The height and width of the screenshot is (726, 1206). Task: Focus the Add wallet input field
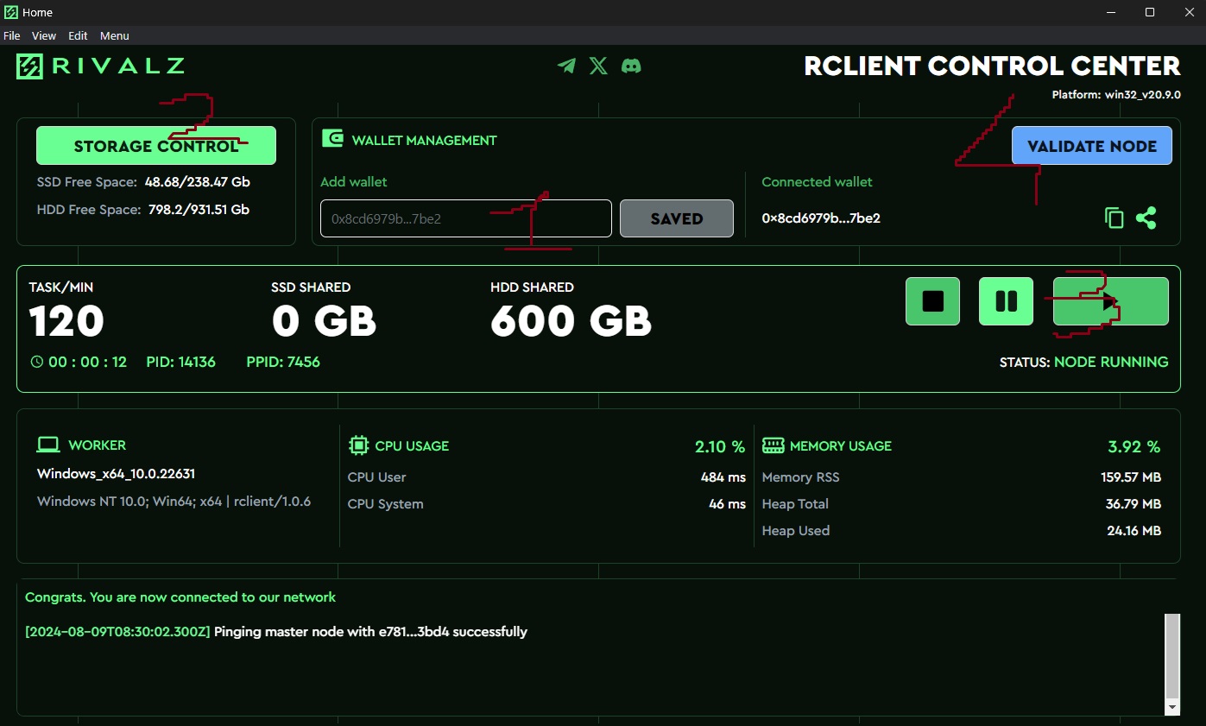click(466, 218)
